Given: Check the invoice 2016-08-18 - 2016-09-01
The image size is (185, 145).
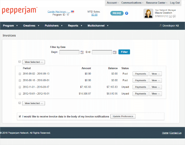Looking at the screenshot, I should click(20, 80).
